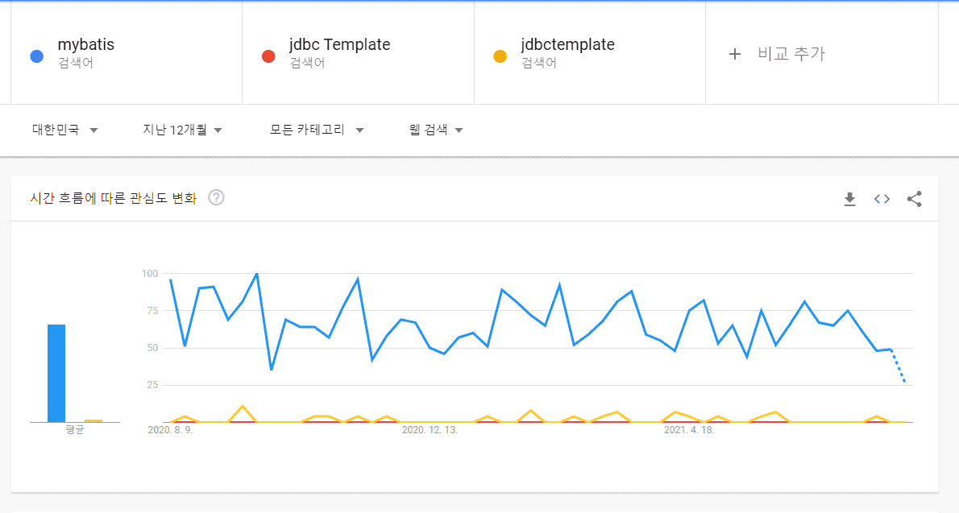Click the red jdbc Template color dot
959x513 pixels.
point(268,56)
